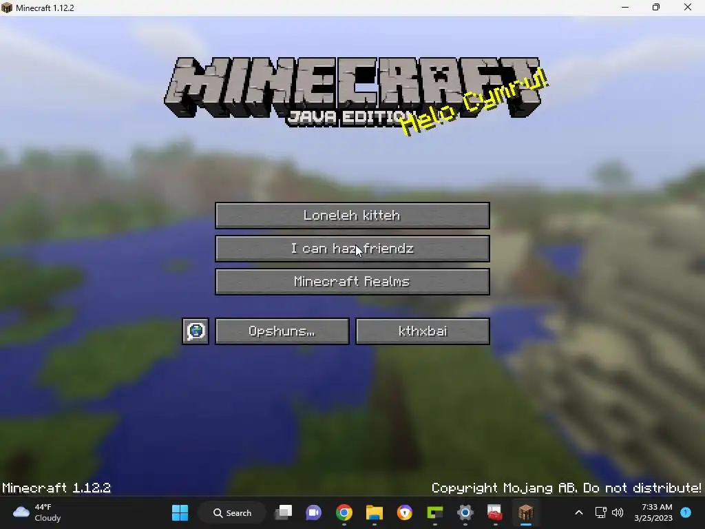Viewport: 705px width, 529px height.
Task: Open Task View on the taskbar
Action: (x=284, y=512)
